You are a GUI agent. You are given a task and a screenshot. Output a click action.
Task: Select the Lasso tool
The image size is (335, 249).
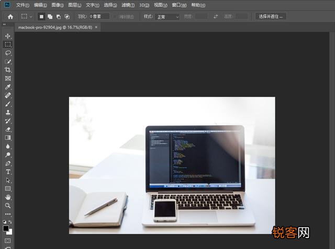[x=8, y=53]
